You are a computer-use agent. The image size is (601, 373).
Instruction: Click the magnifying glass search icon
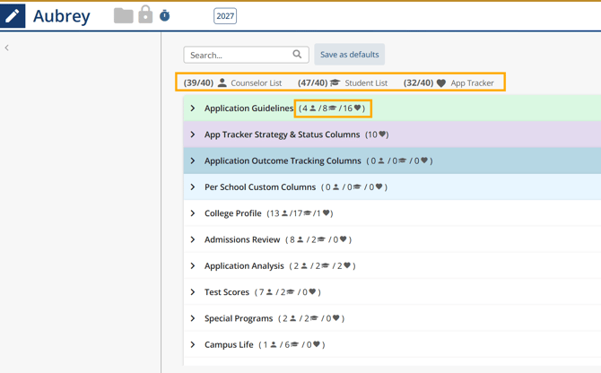pyautogui.click(x=297, y=55)
